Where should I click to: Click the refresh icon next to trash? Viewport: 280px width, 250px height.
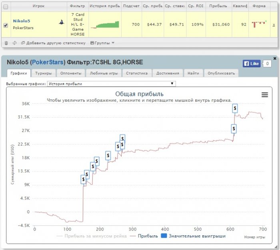pyautogui.click(x=14, y=43)
